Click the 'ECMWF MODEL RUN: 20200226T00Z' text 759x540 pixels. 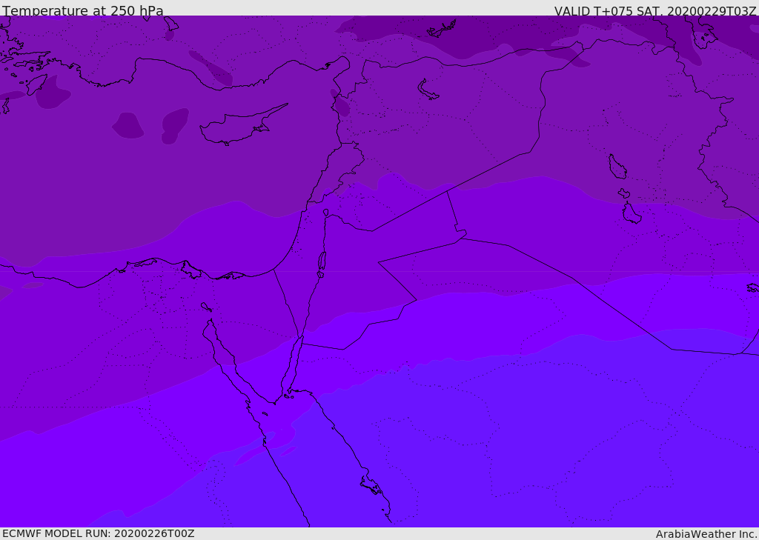point(99,533)
